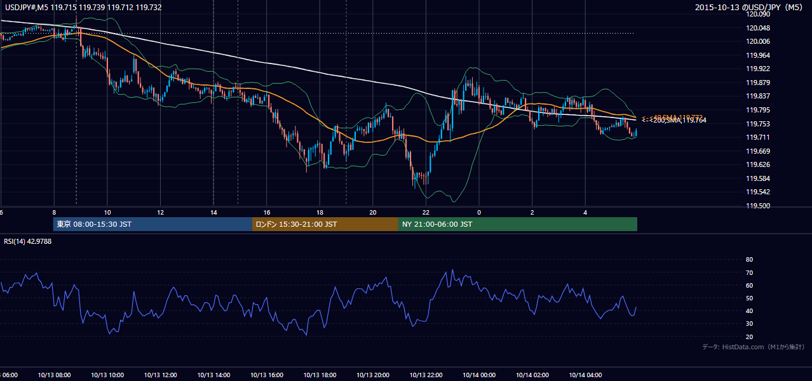Click hour label 12 under price chart
812x381 pixels.
click(161, 212)
